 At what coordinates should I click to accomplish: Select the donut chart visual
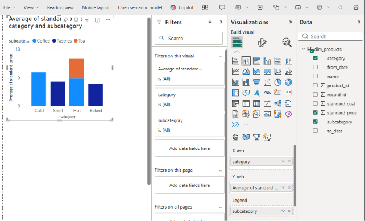click(288, 82)
